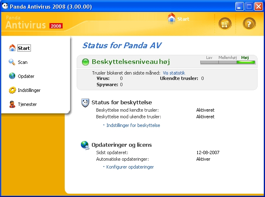Click the globe icon beside Opdateringer og licens
This screenshot has height=197, width=265.
[x=85, y=145]
